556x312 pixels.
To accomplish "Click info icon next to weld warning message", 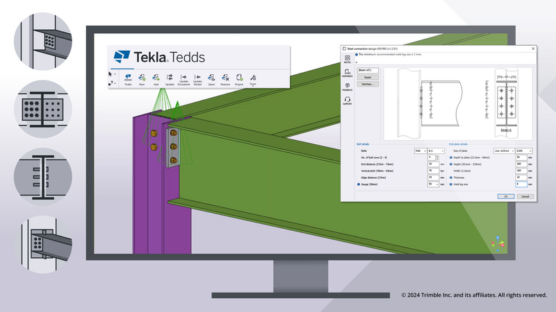I will coord(357,55).
